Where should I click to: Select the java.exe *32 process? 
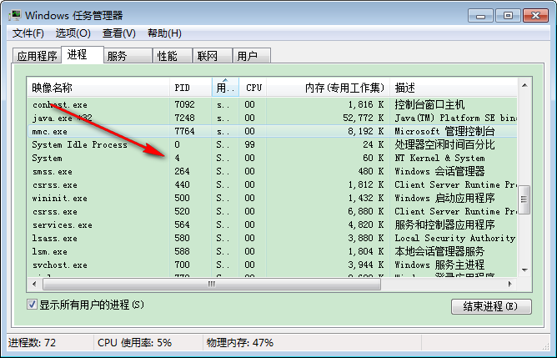(x=272, y=118)
